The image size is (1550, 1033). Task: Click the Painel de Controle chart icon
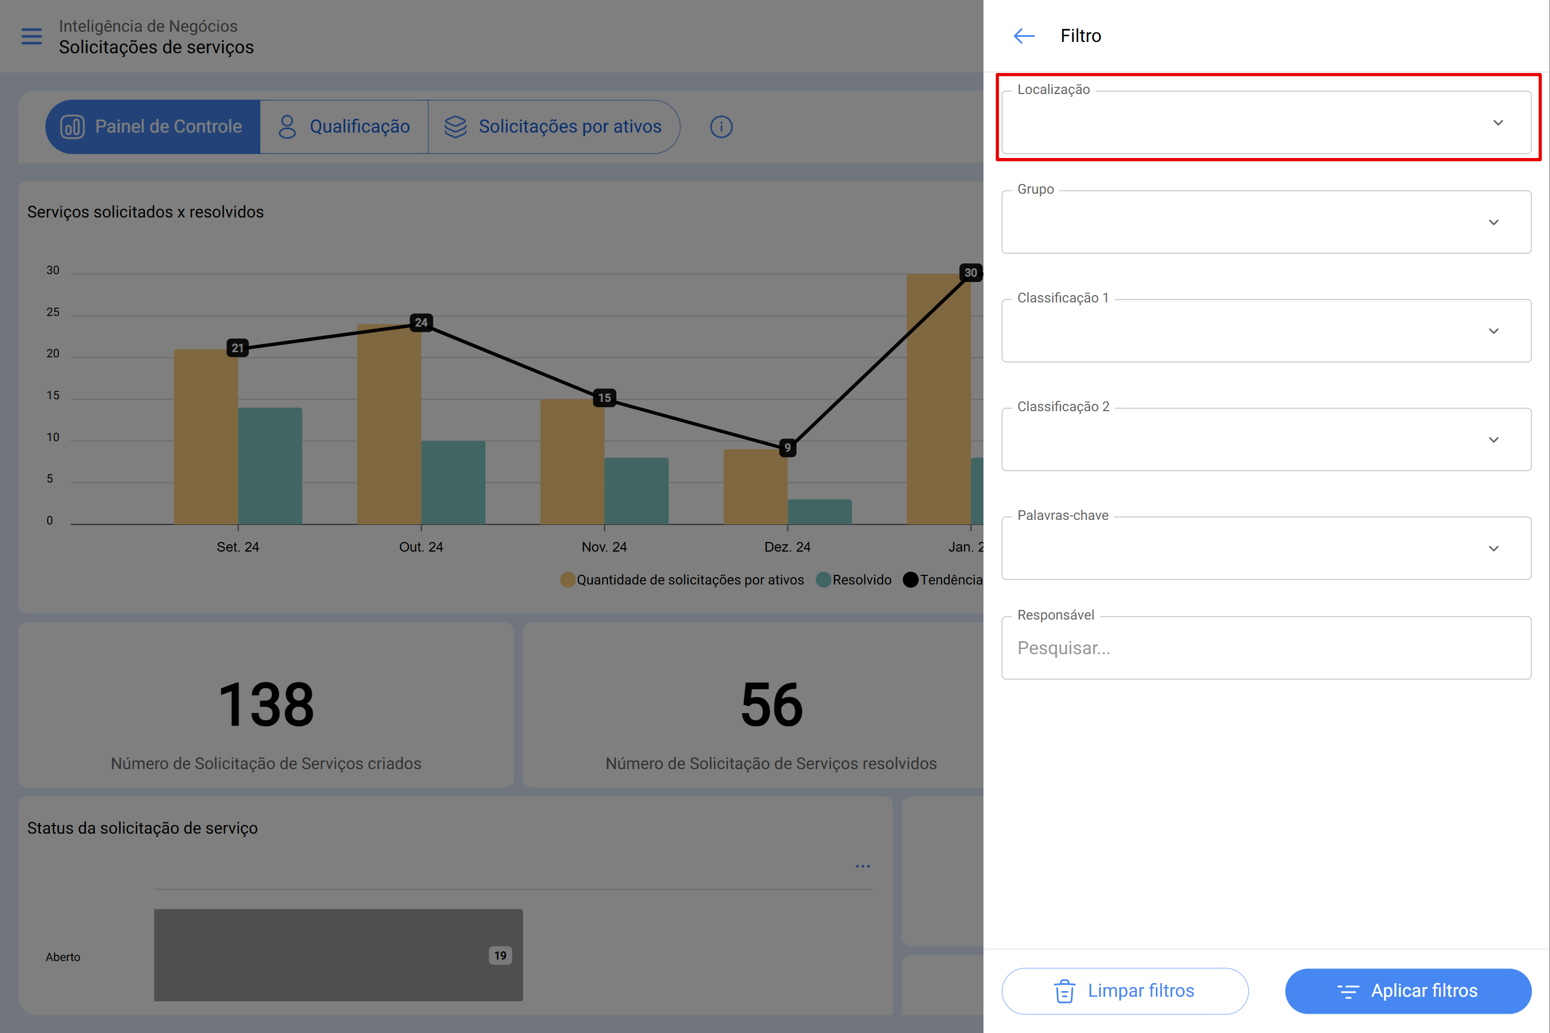click(x=73, y=126)
